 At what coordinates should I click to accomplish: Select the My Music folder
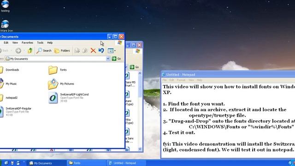(x=8, y=84)
